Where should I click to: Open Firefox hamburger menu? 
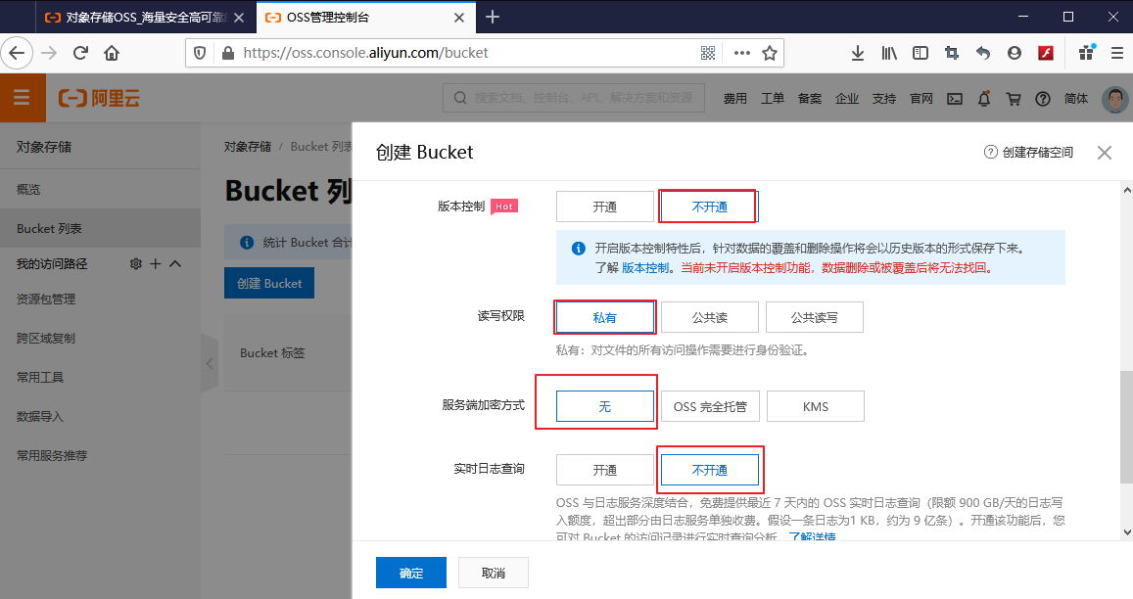[x=1117, y=53]
